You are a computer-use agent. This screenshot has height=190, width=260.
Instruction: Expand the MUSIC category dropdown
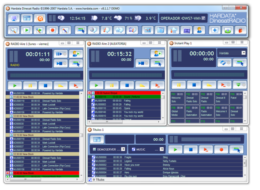(162, 149)
